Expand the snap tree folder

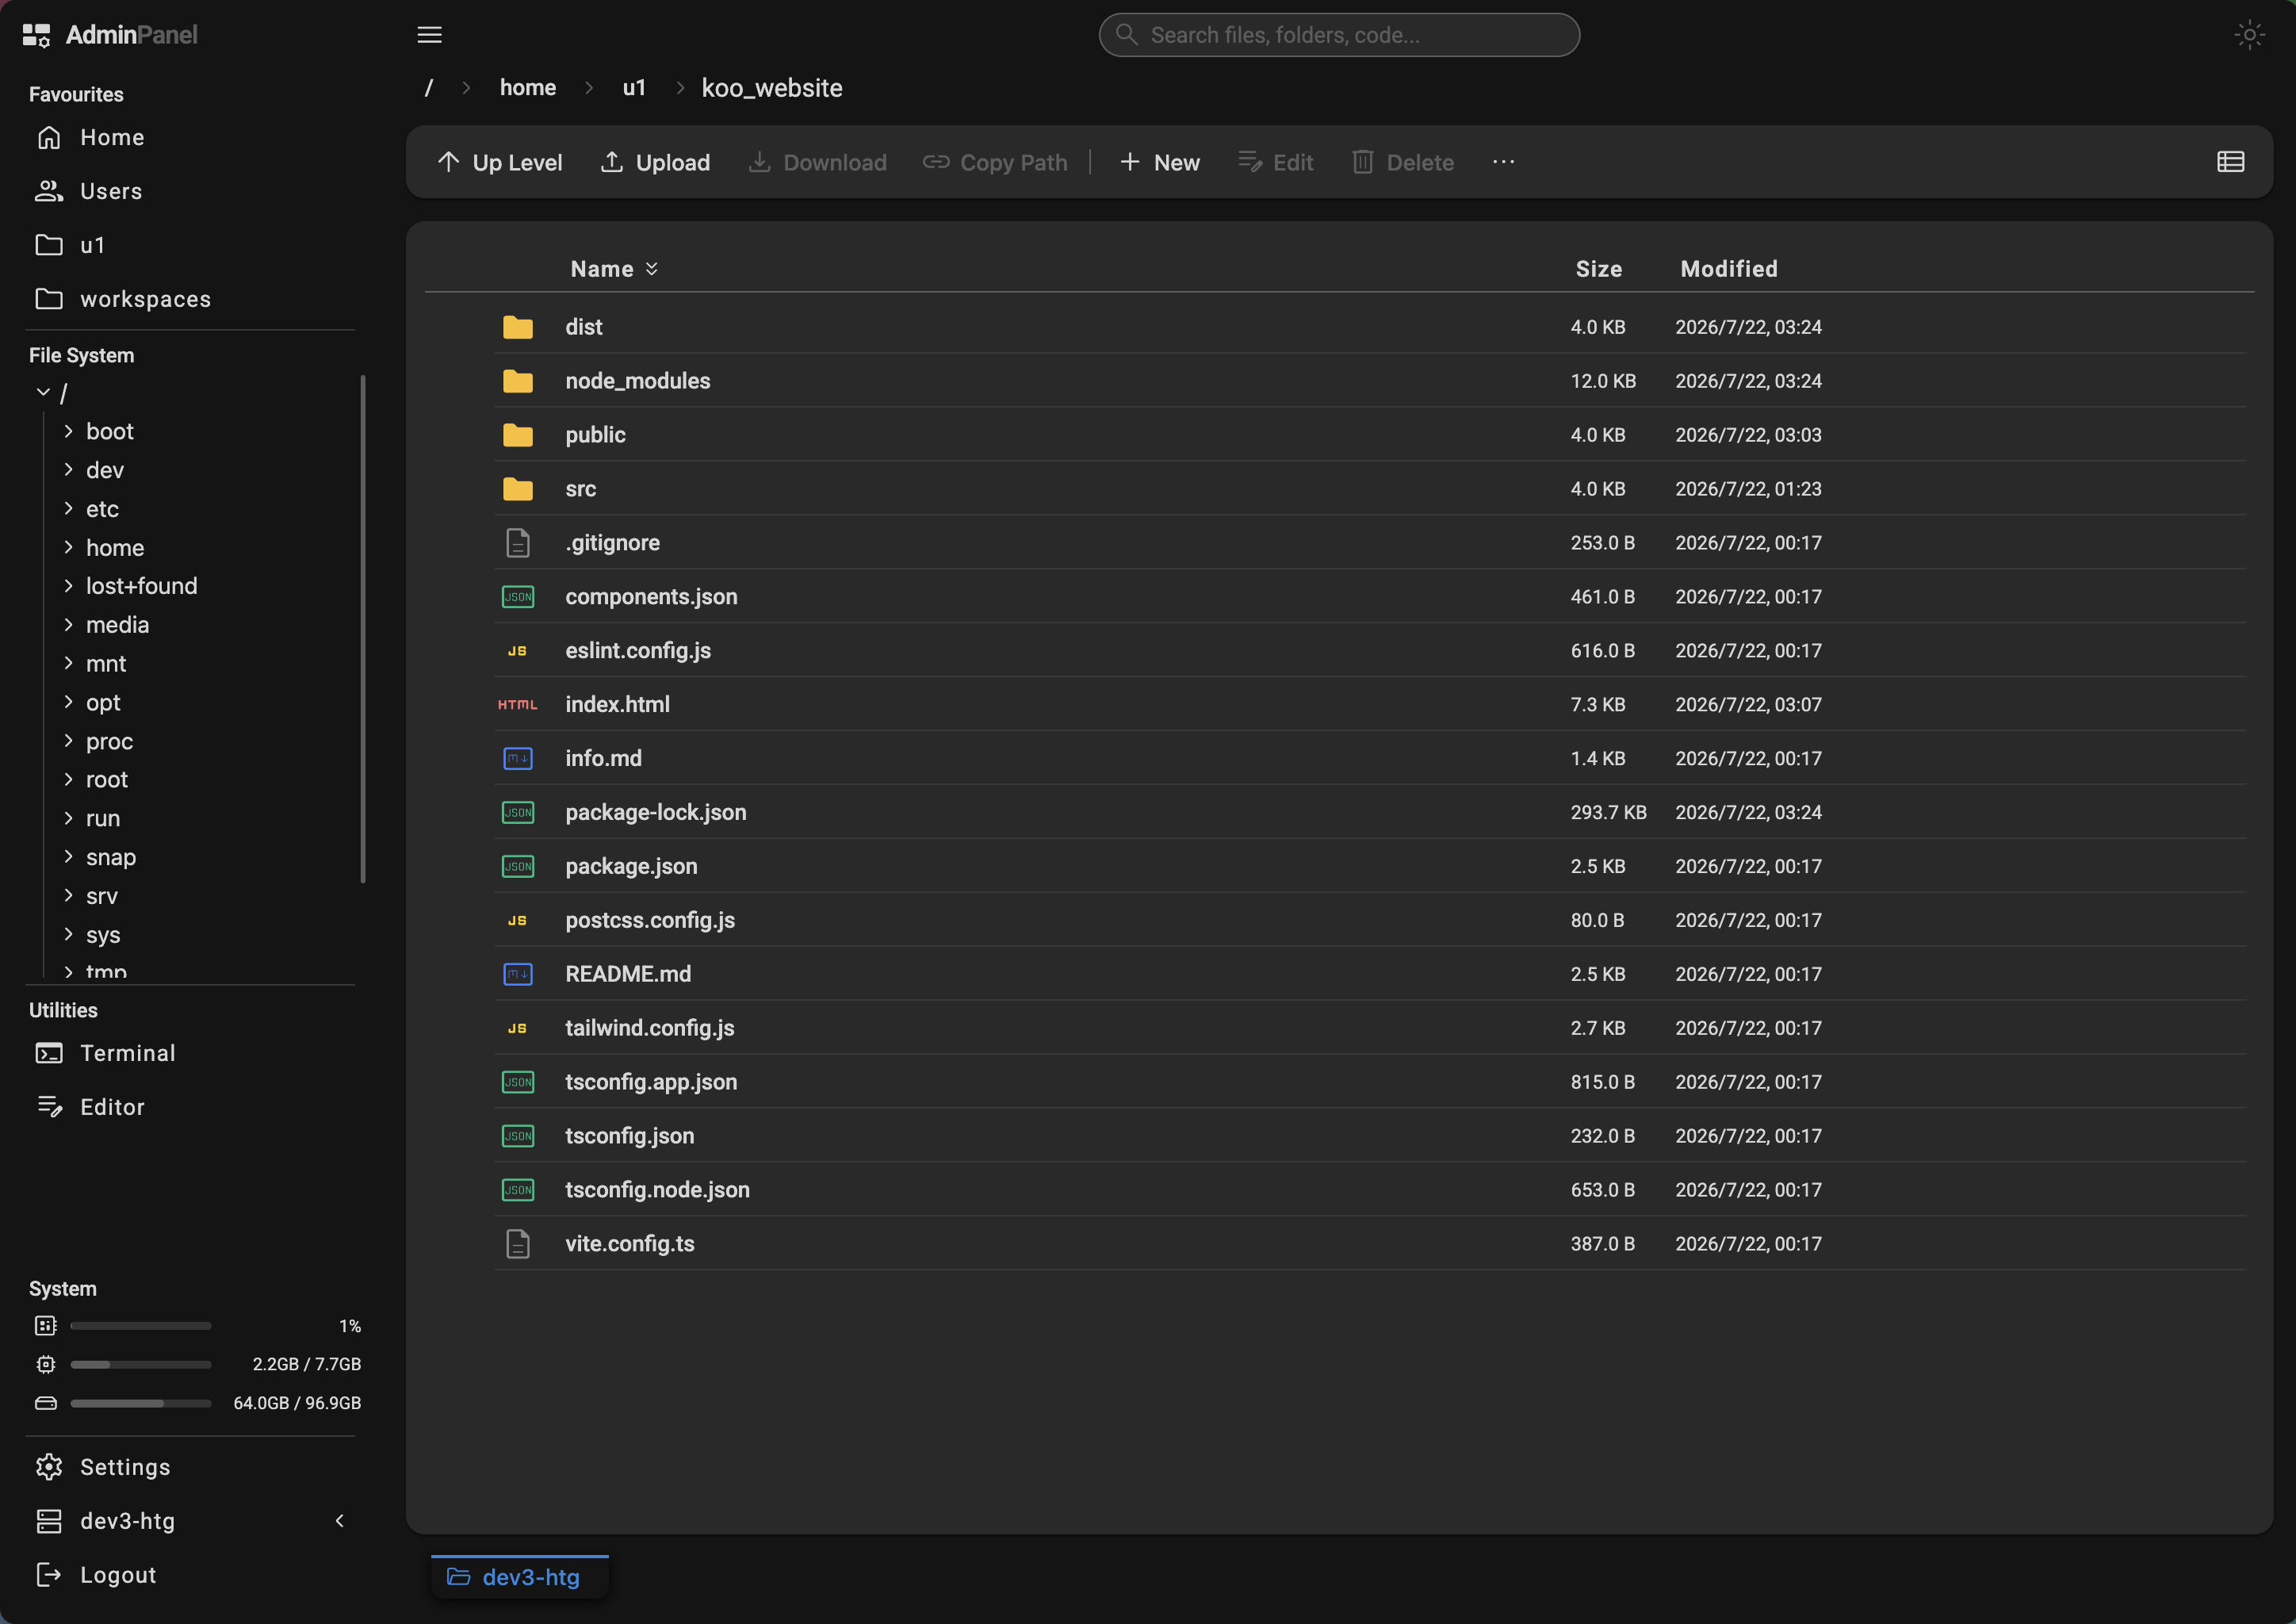point(68,857)
